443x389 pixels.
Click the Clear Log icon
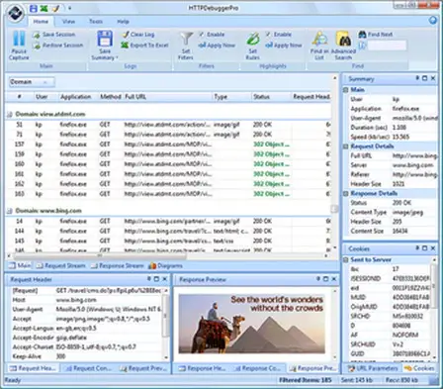tap(125, 34)
